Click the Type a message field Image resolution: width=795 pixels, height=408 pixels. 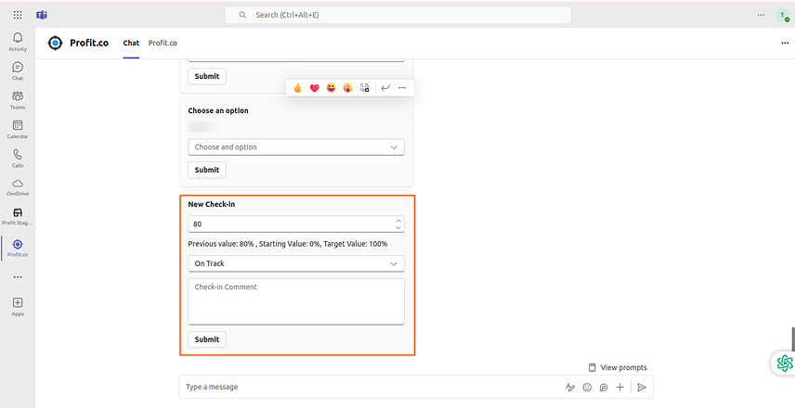pyautogui.click(x=372, y=388)
